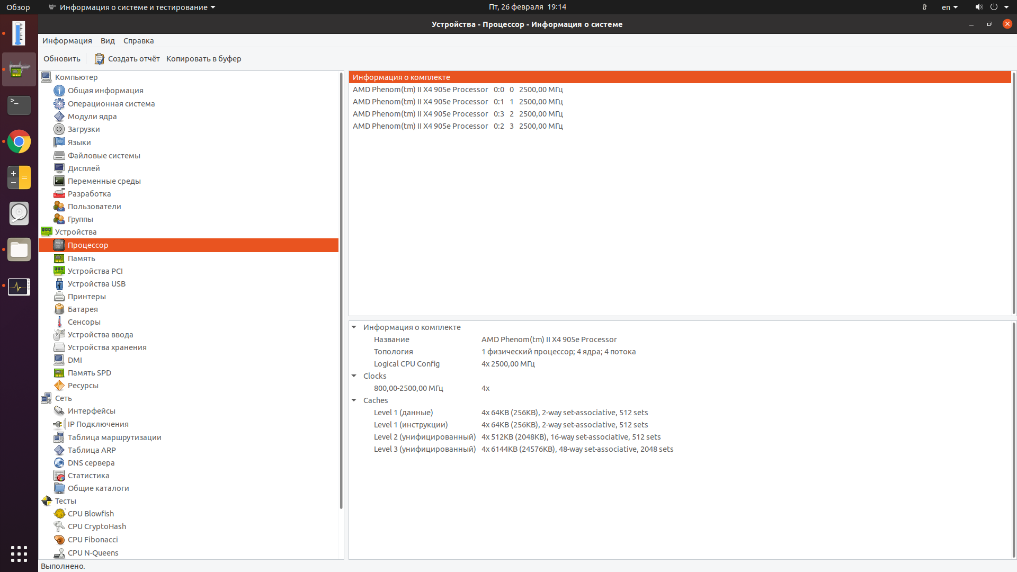Screen dimensions: 1017x572
Task: Open USB Devices via its icon
Action: pyautogui.click(x=59, y=284)
